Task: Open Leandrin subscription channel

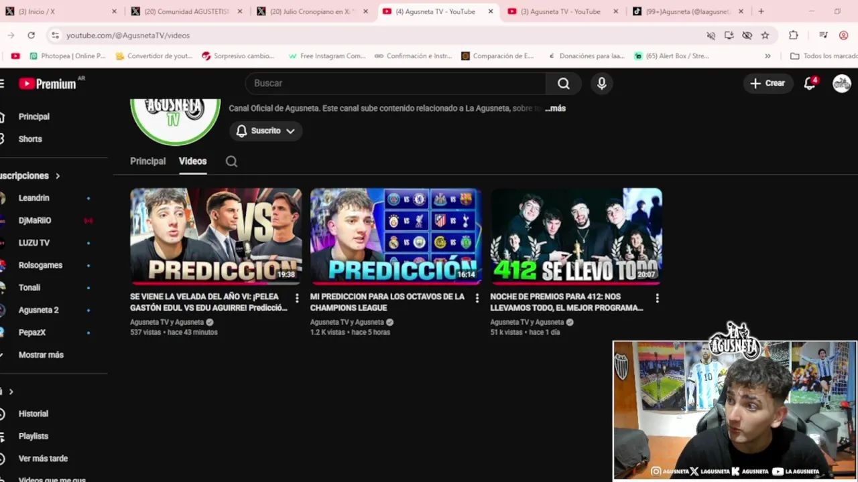Action: (x=34, y=198)
